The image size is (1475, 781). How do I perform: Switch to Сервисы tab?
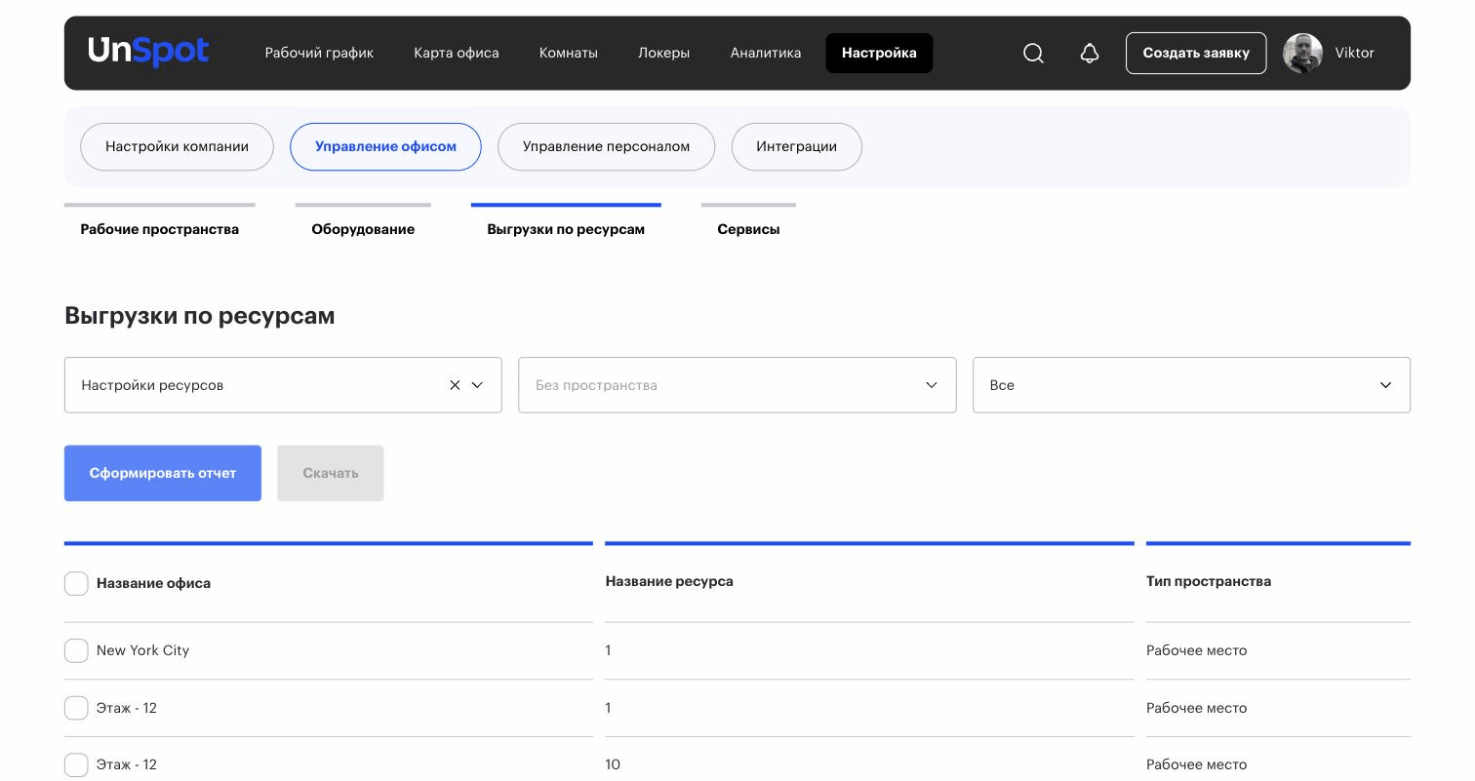(748, 229)
